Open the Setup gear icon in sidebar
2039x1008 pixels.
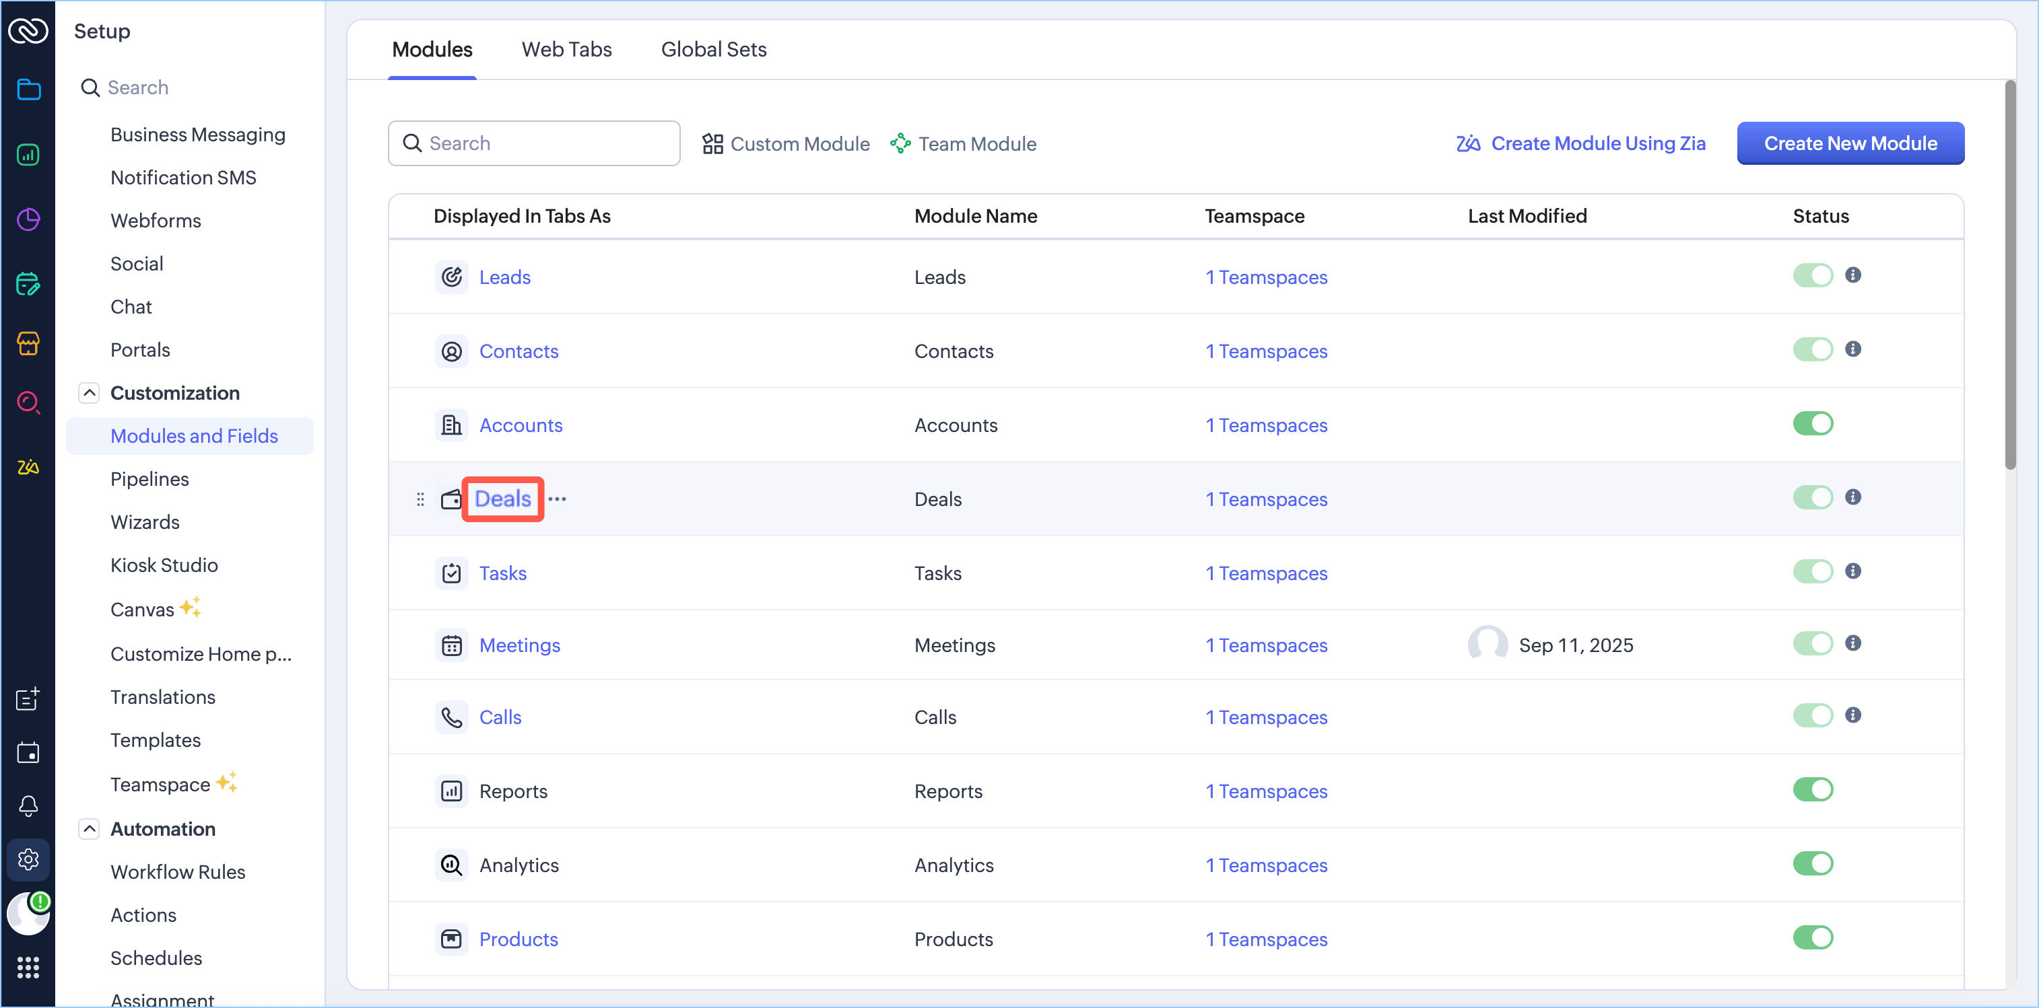pyautogui.click(x=28, y=859)
